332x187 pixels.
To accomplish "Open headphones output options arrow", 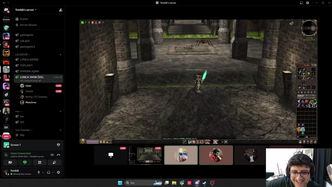I will point(53,172).
